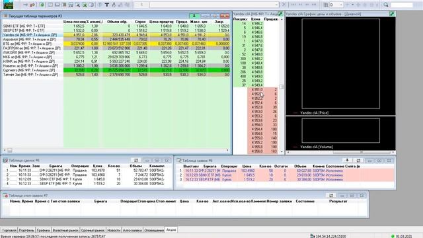The width and height of the screenshot is (423, 238).
Task: Select the НЛМК ао row
Action: pos(116,61)
